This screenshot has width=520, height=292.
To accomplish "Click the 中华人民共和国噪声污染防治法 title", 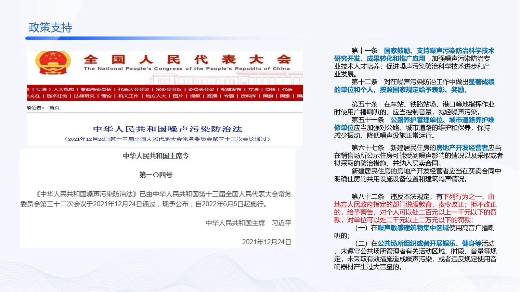I will (168, 129).
